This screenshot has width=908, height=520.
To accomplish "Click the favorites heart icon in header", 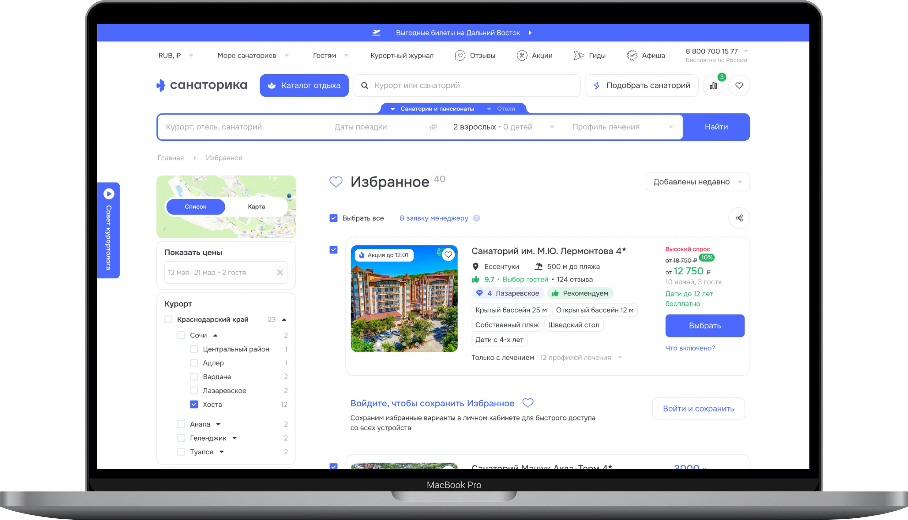I will click(x=739, y=86).
